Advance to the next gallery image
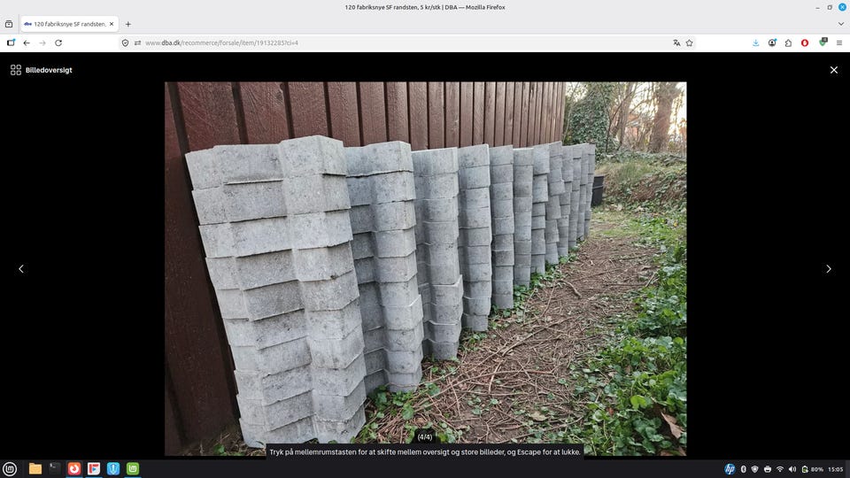 point(829,269)
